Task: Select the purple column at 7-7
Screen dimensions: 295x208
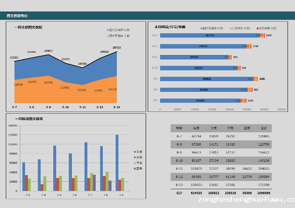Action: 95,183
